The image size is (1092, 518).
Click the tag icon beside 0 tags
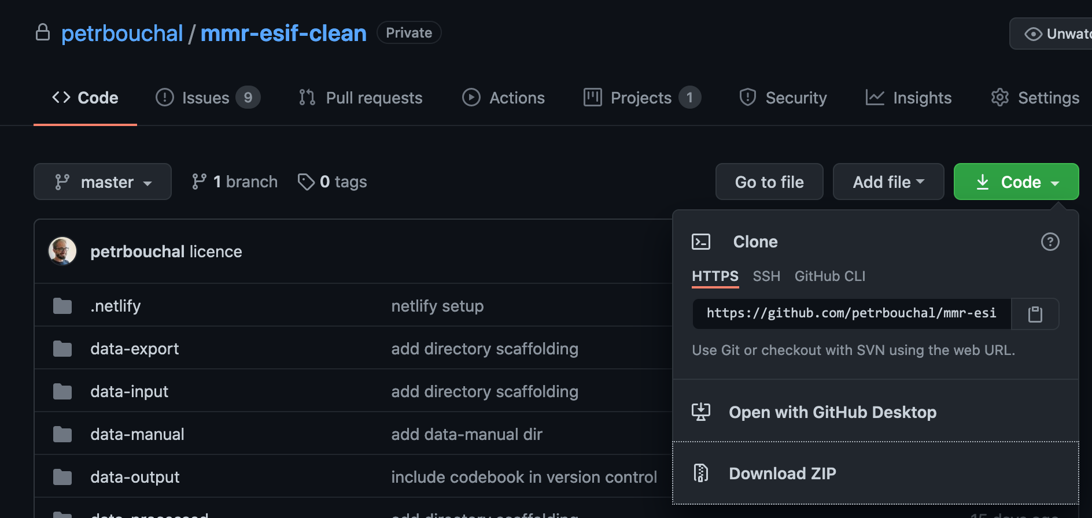[x=306, y=182]
